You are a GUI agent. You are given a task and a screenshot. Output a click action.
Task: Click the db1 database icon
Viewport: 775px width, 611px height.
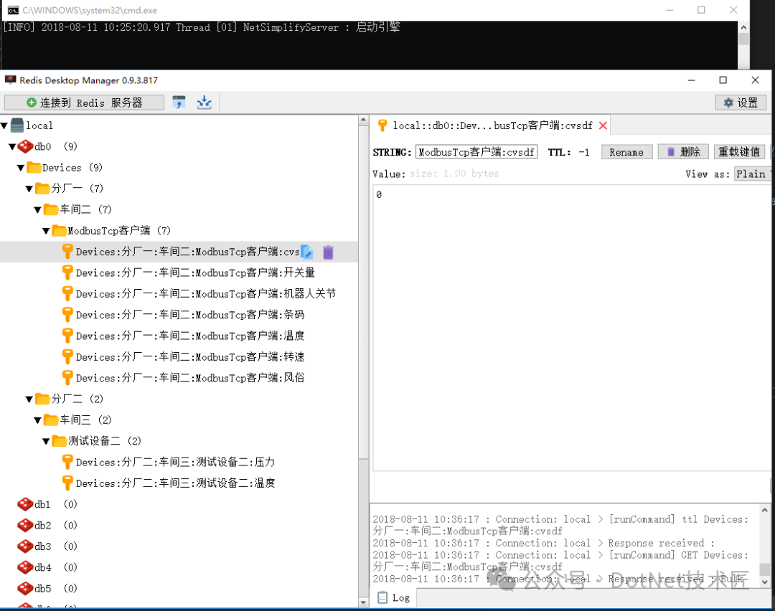(25, 504)
